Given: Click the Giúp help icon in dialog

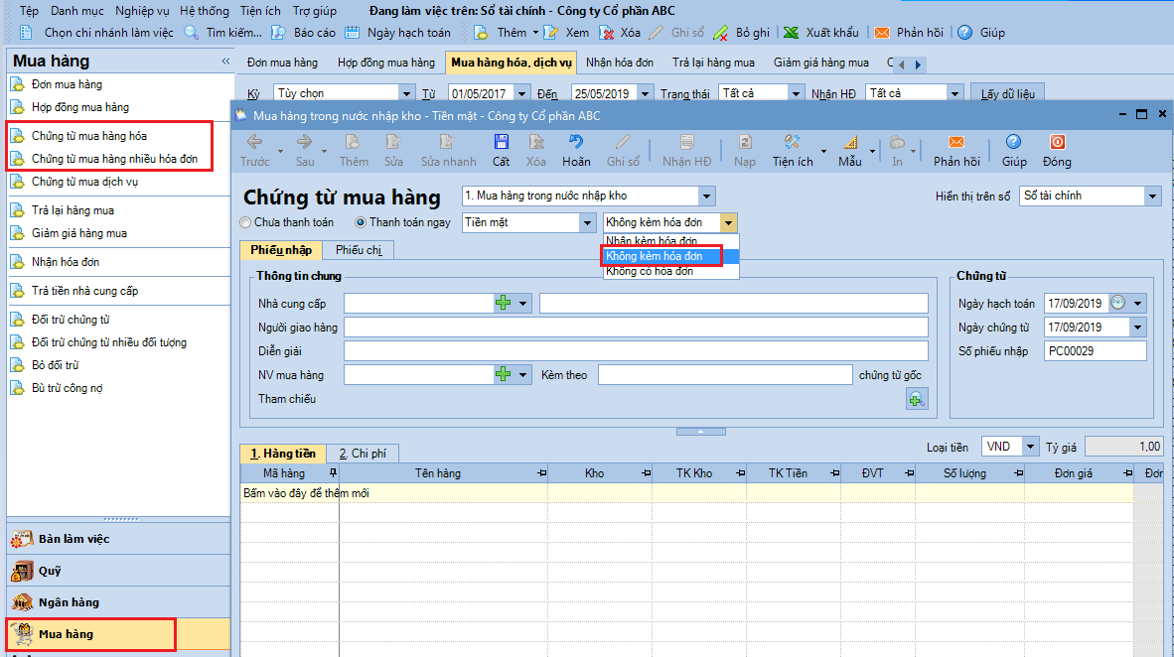Looking at the screenshot, I should pos(1014,142).
